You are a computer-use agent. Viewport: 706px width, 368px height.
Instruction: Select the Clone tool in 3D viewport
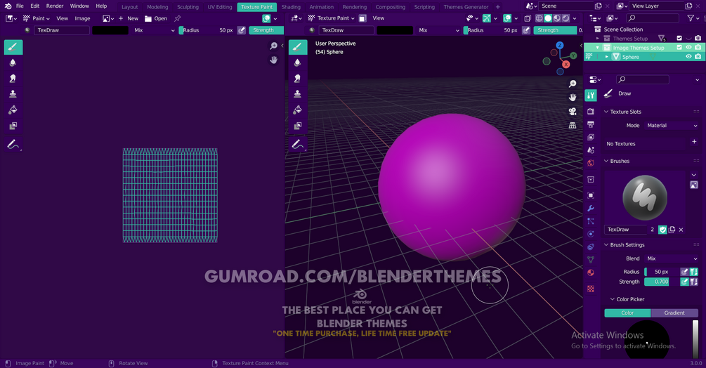[298, 94]
